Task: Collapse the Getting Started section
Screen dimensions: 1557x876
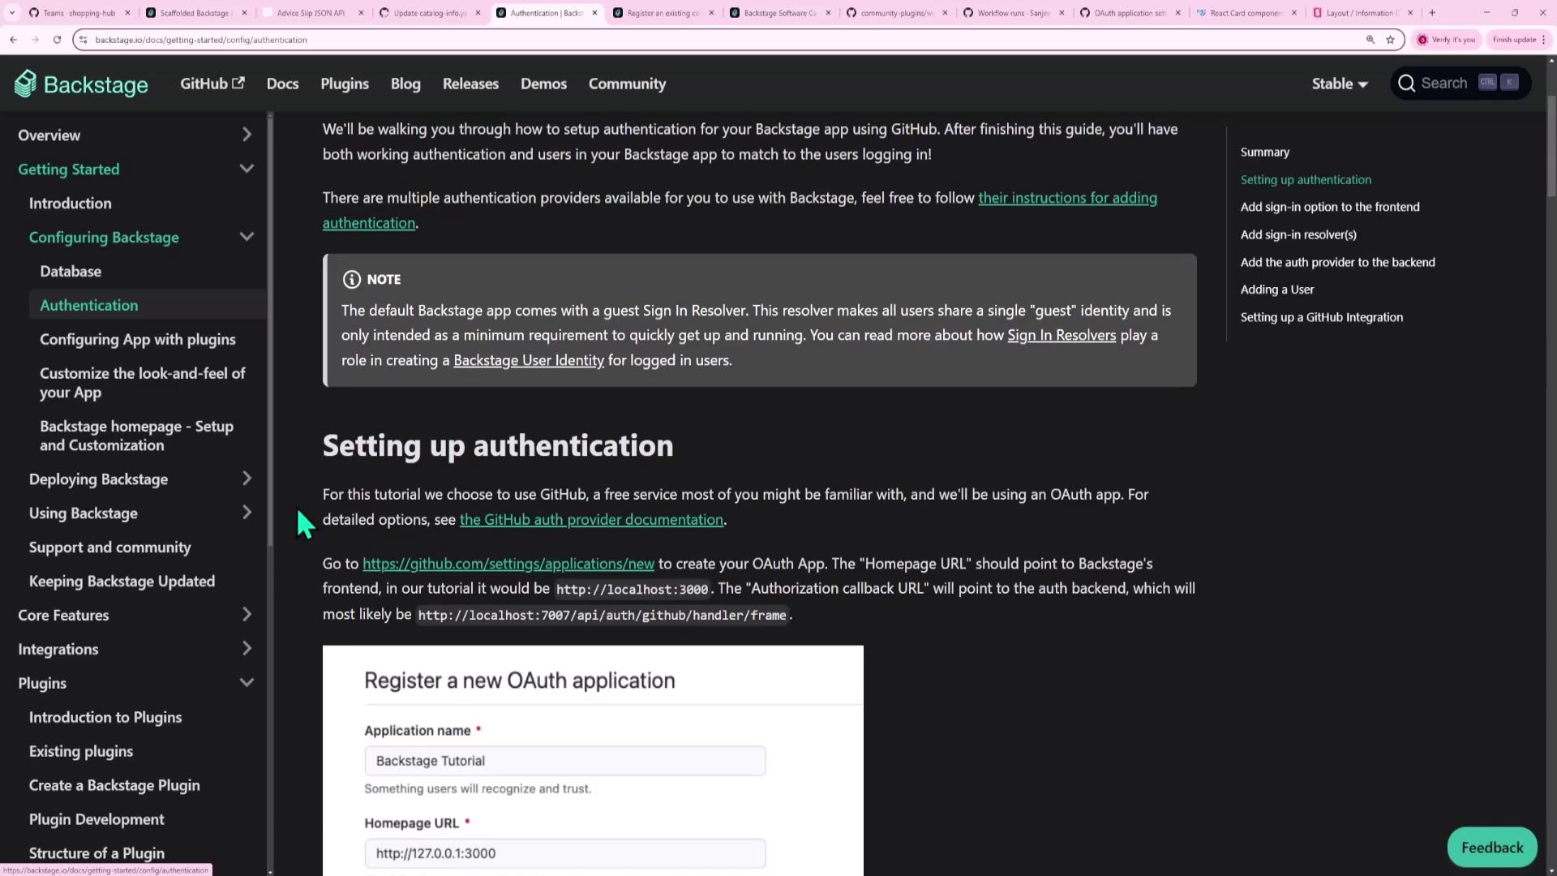Action: coord(247,169)
